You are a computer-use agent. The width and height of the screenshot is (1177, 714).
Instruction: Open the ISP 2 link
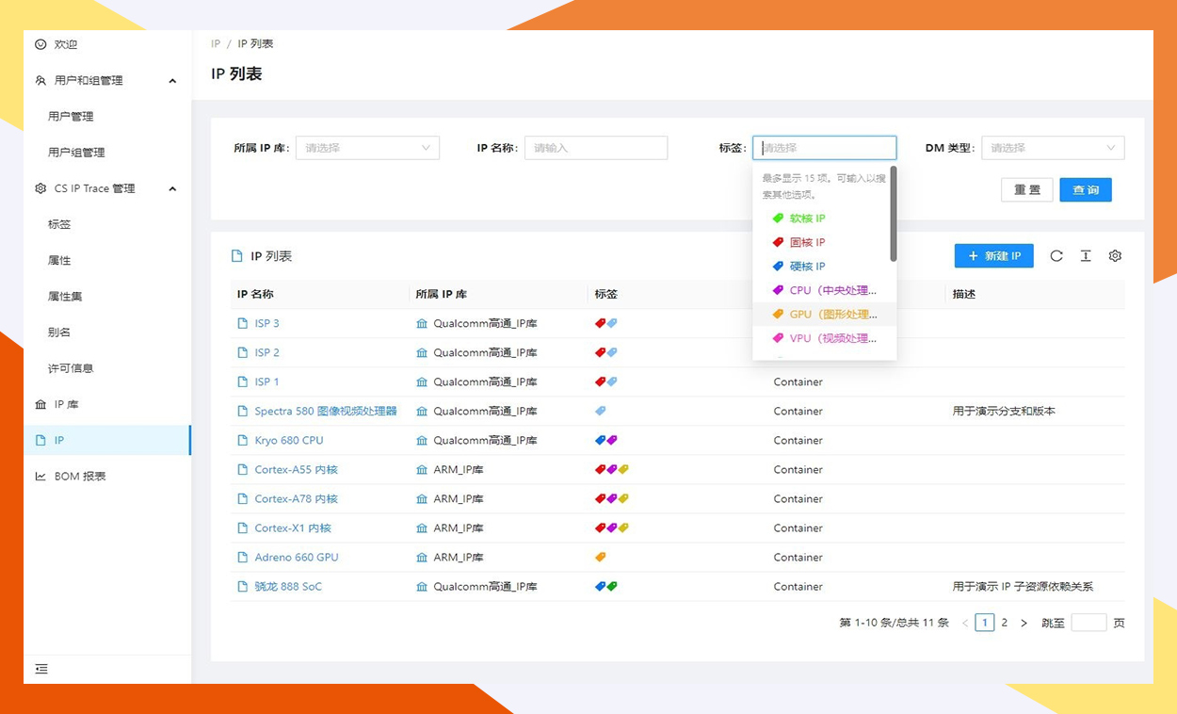[266, 352]
